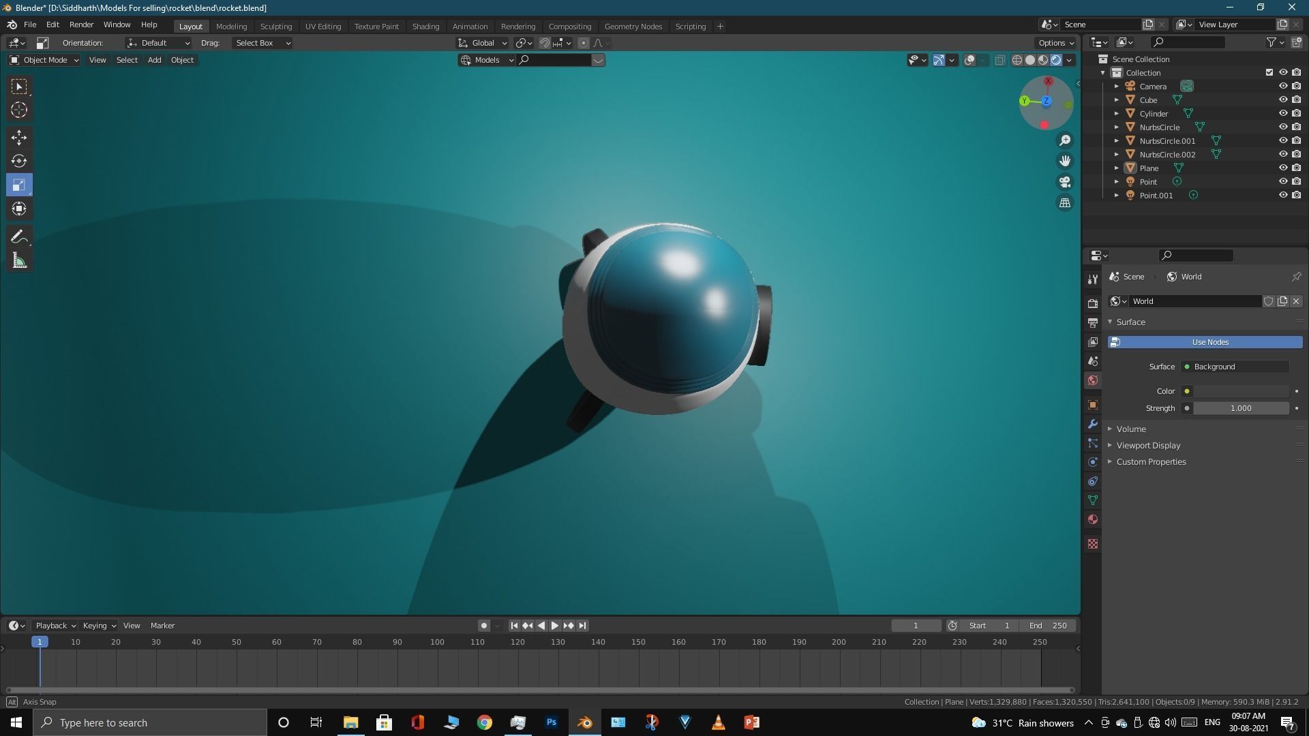This screenshot has height=736, width=1309.
Task: Select the Measure tool
Action: coord(19,261)
